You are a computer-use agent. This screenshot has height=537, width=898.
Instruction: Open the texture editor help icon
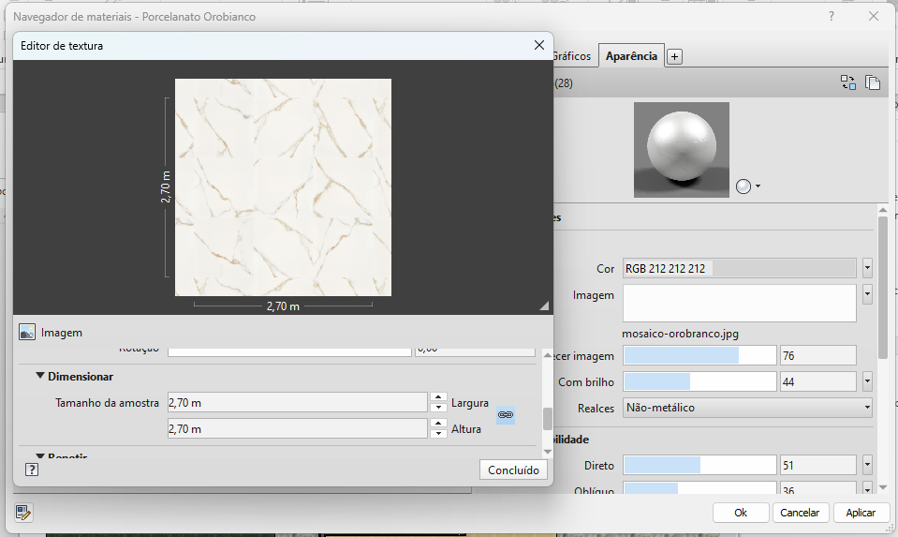[32, 470]
